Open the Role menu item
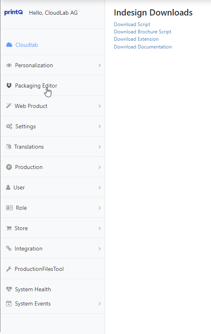The image size is (211, 334). [x=53, y=208]
